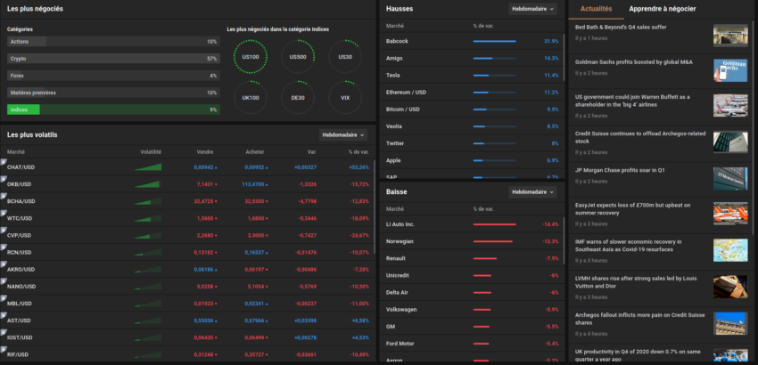Click the UK100 index circle icon
Image resolution: width=758 pixels, height=365 pixels.
[x=251, y=97]
